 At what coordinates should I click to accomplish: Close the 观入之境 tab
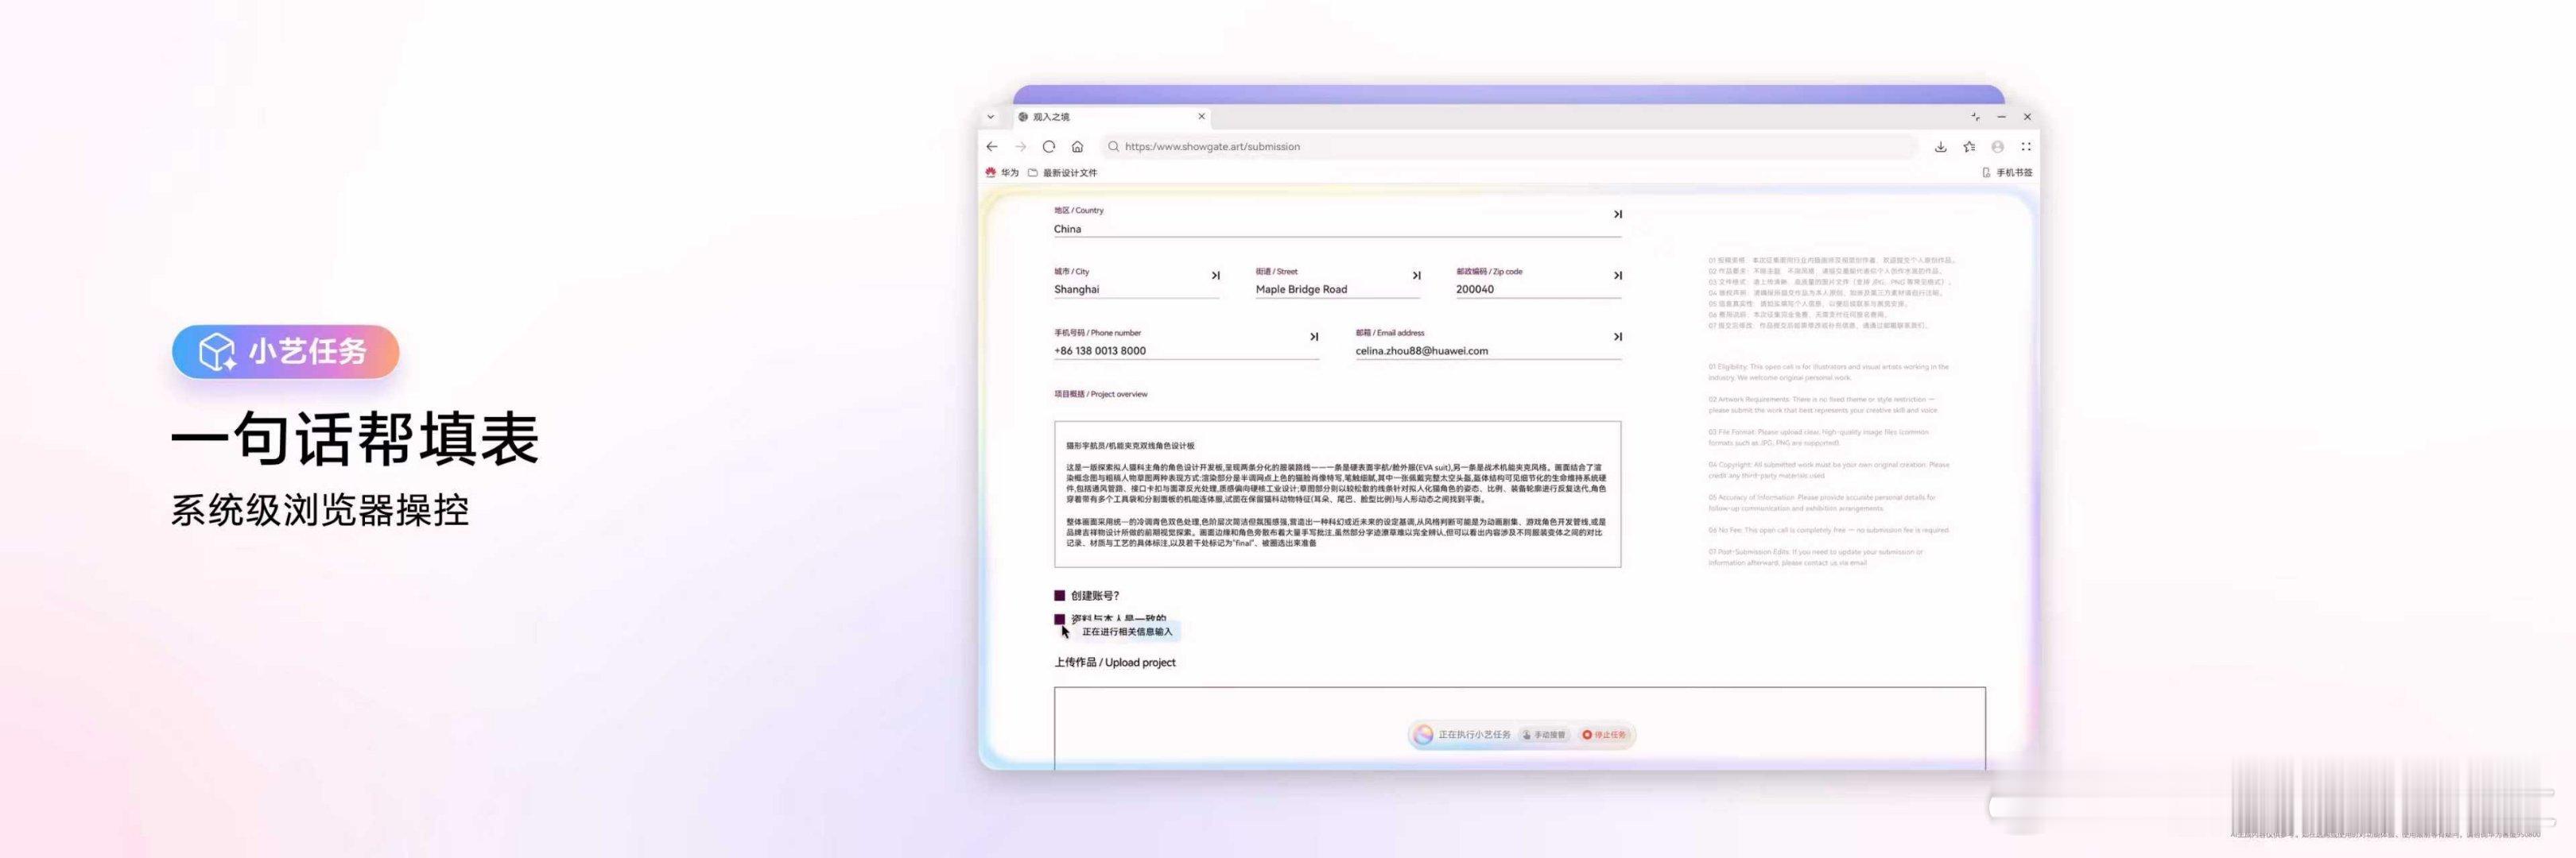(1202, 117)
